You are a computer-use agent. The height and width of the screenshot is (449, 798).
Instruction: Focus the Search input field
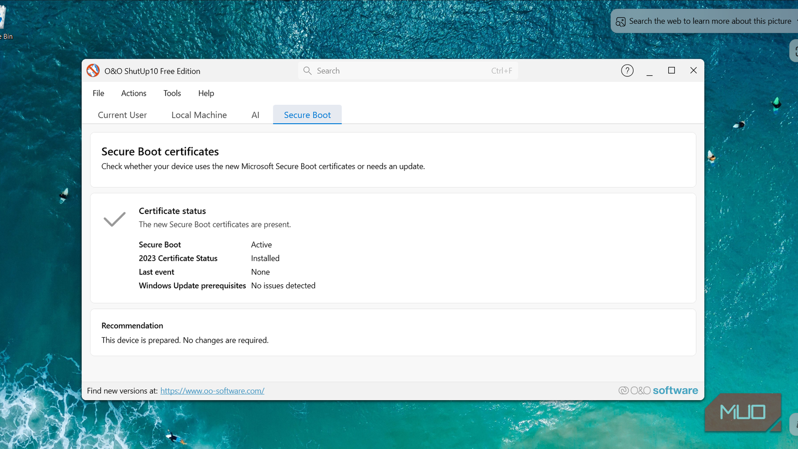pos(408,71)
